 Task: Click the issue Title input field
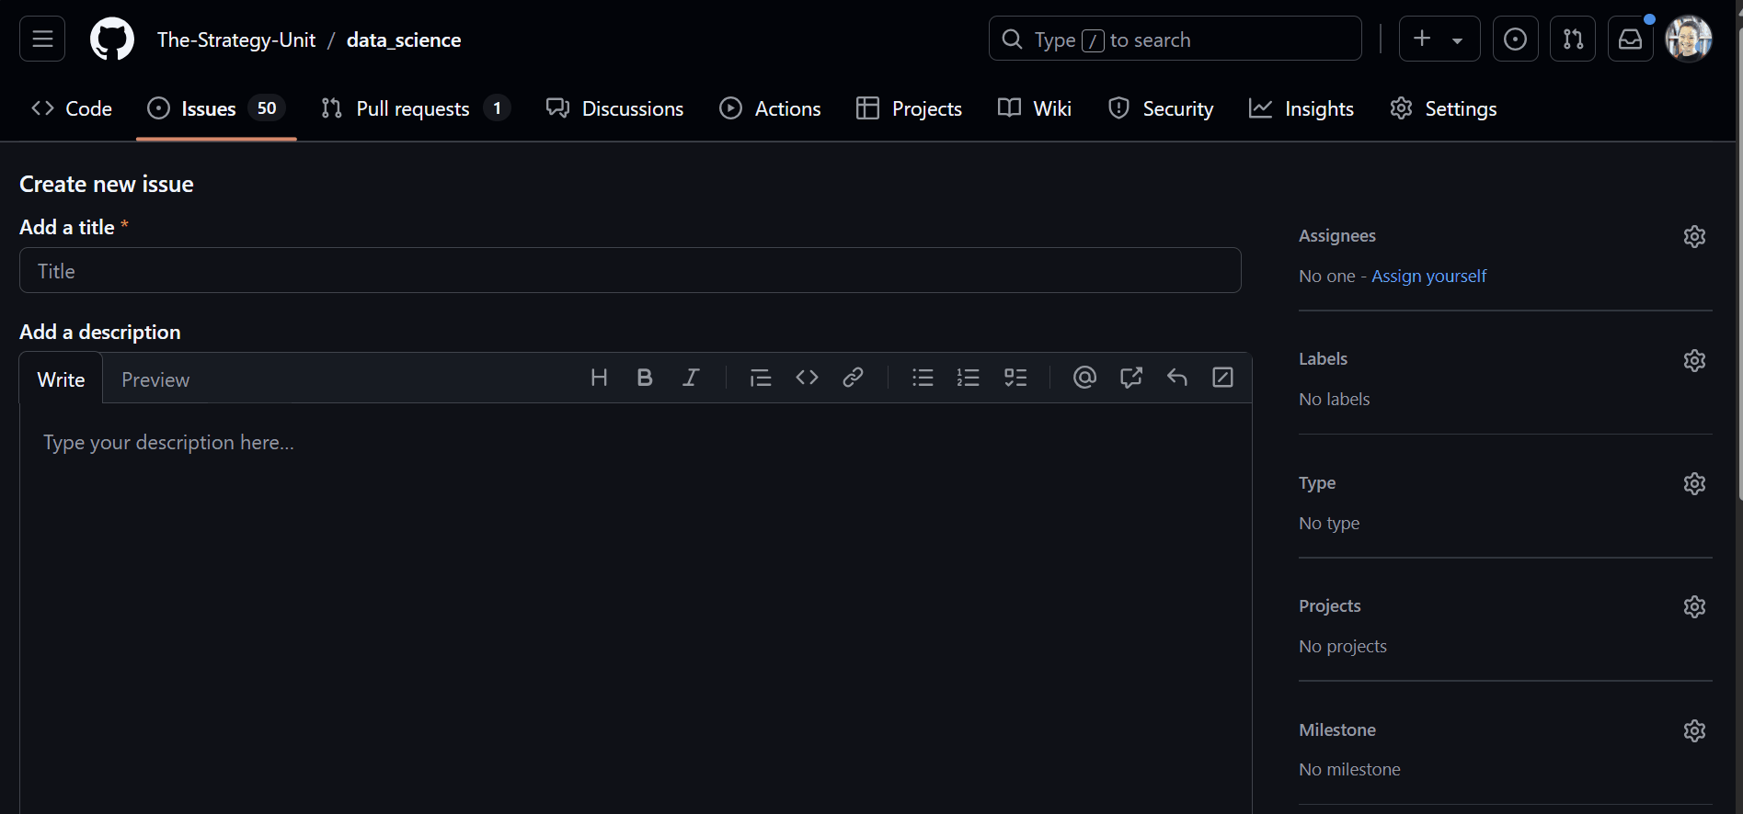630,270
